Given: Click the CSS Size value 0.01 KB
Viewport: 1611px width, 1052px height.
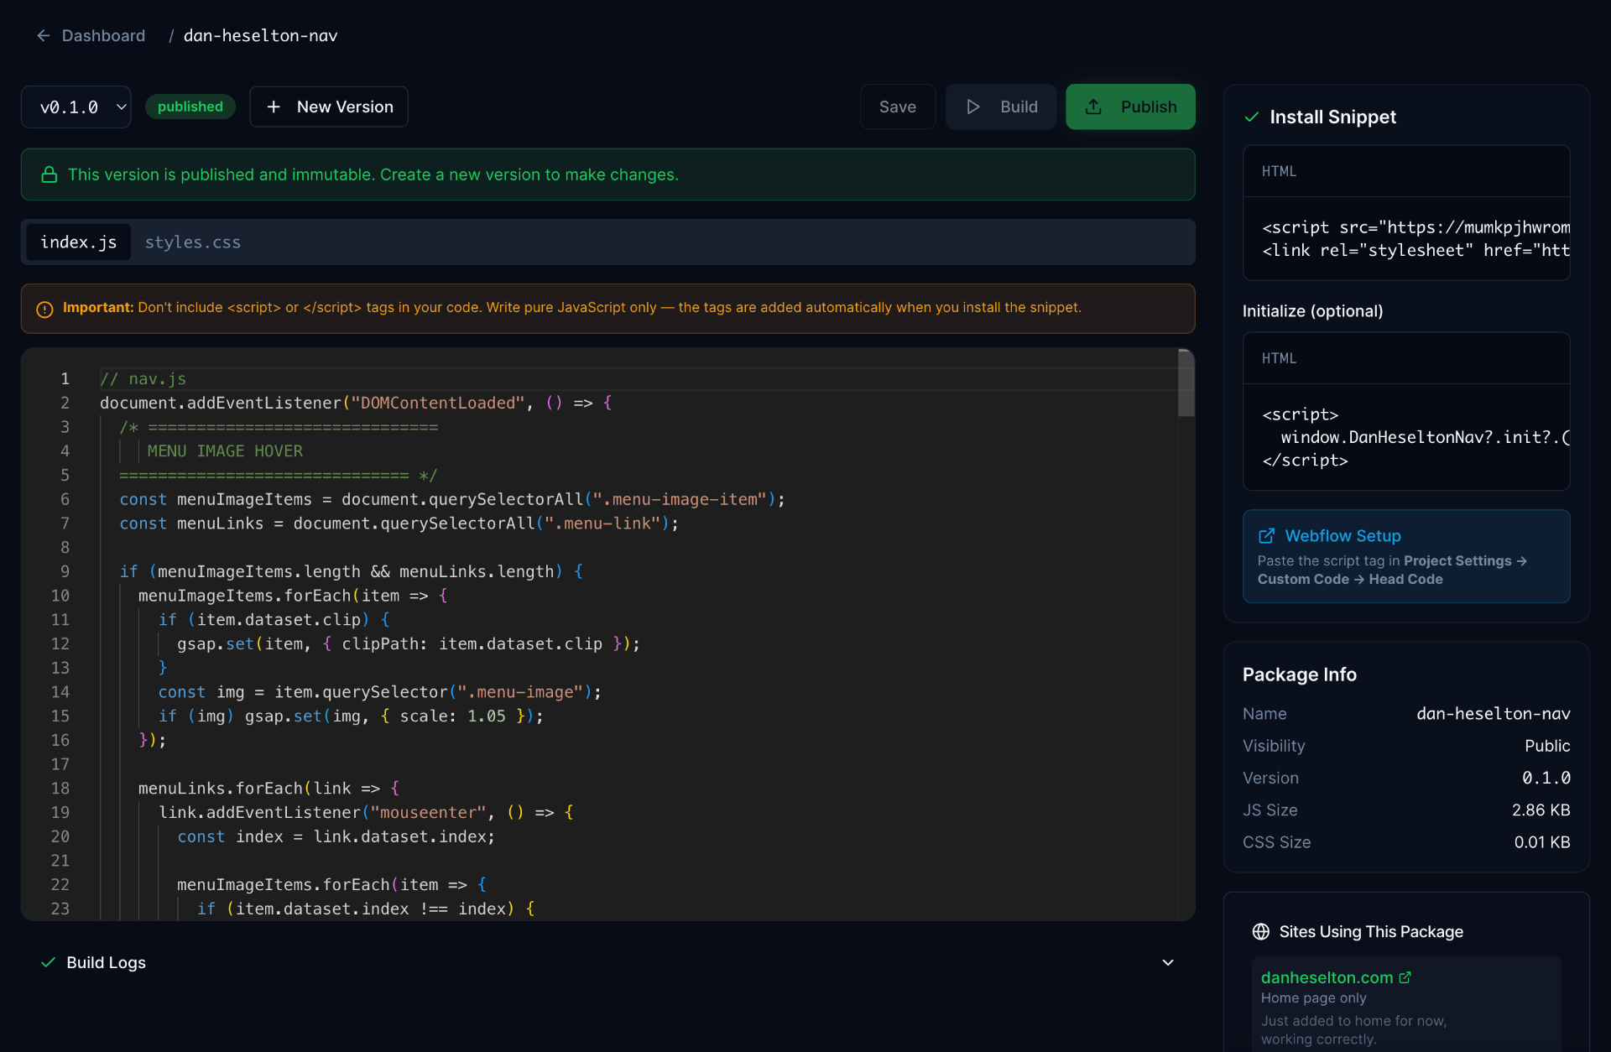Looking at the screenshot, I should pyautogui.click(x=1542, y=842).
